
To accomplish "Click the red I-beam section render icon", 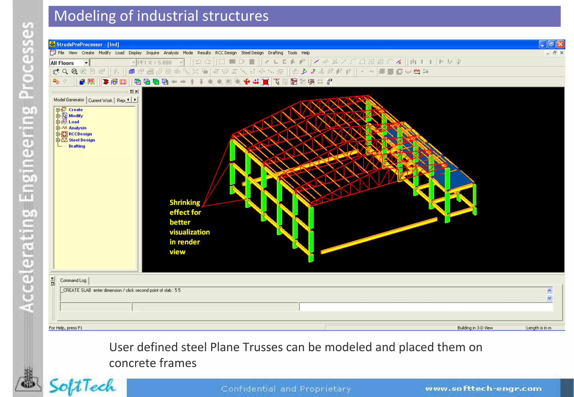I will (x=106, y=82).
